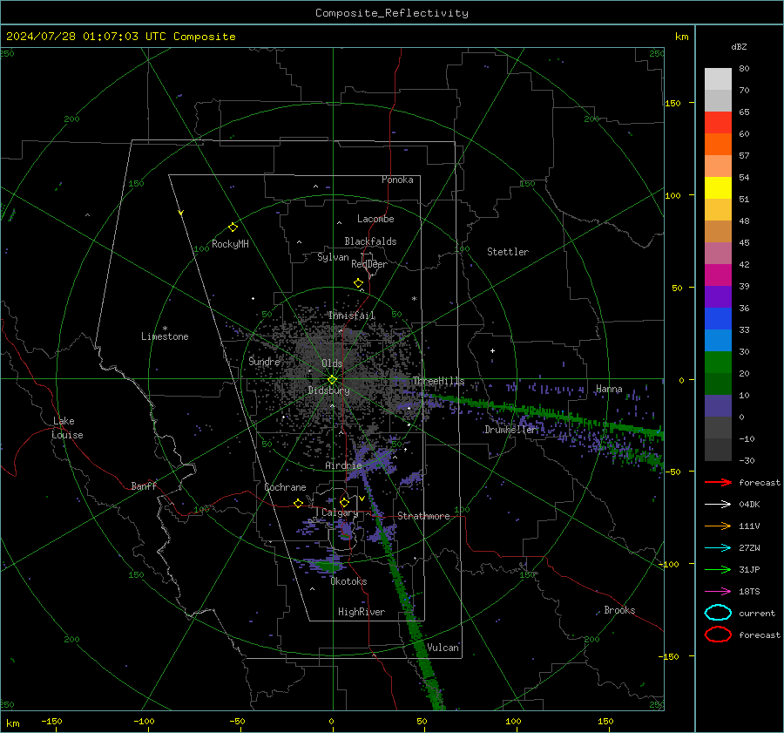Image resolution: width=784 pixels, height=733 pixels.
Task: Click the km label at bottom-left corner
Action: pos(13,723)
